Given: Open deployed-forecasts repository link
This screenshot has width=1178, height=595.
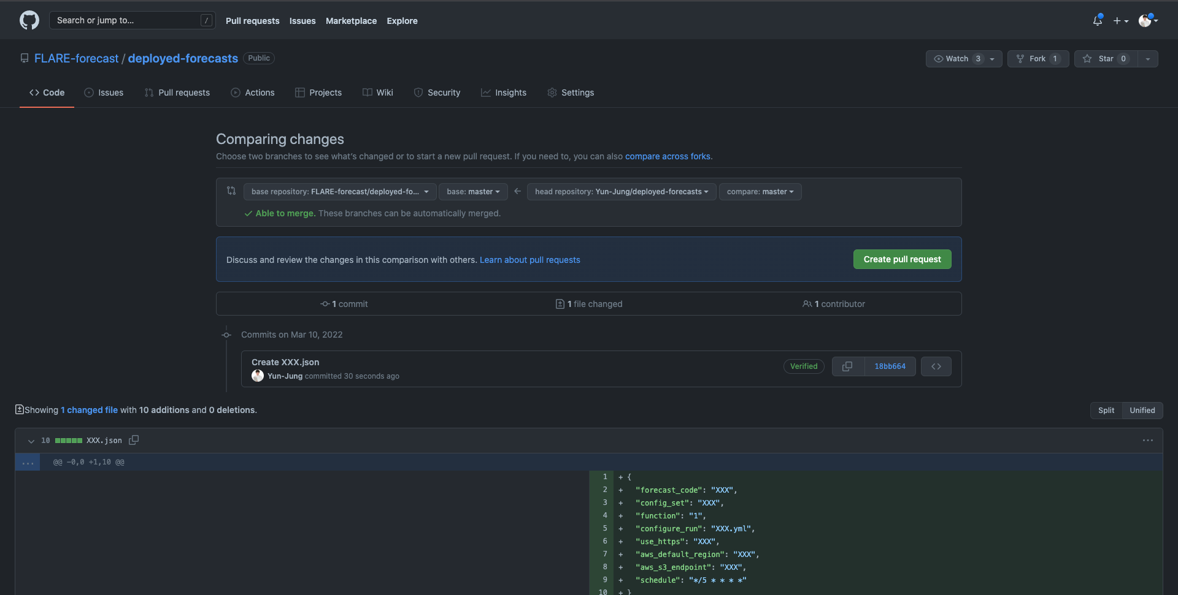Looking at the screenshot, I should coord(183,58).
